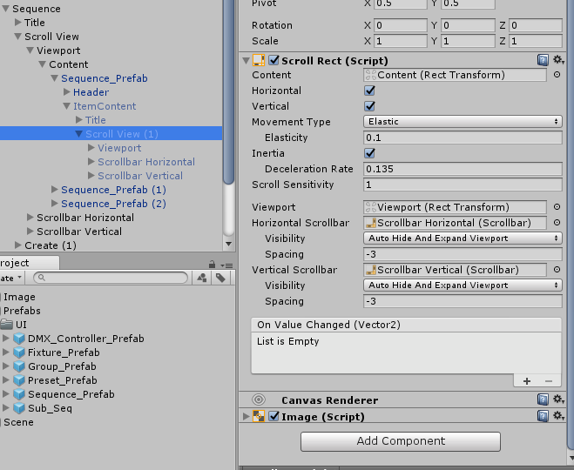Open the Create dropdown in Project panel
Image resolution: width=574 pixels, height=470 pixels.
(x=11, y=278)
